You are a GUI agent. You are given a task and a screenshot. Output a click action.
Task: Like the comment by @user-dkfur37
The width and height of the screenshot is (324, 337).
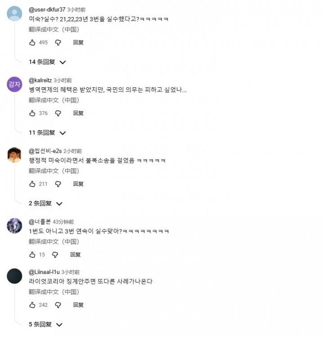(32, 43)
